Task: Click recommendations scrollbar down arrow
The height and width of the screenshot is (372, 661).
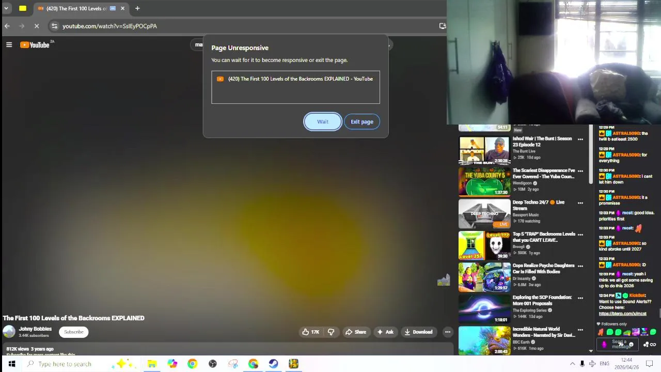Action: tap(591, 351)
